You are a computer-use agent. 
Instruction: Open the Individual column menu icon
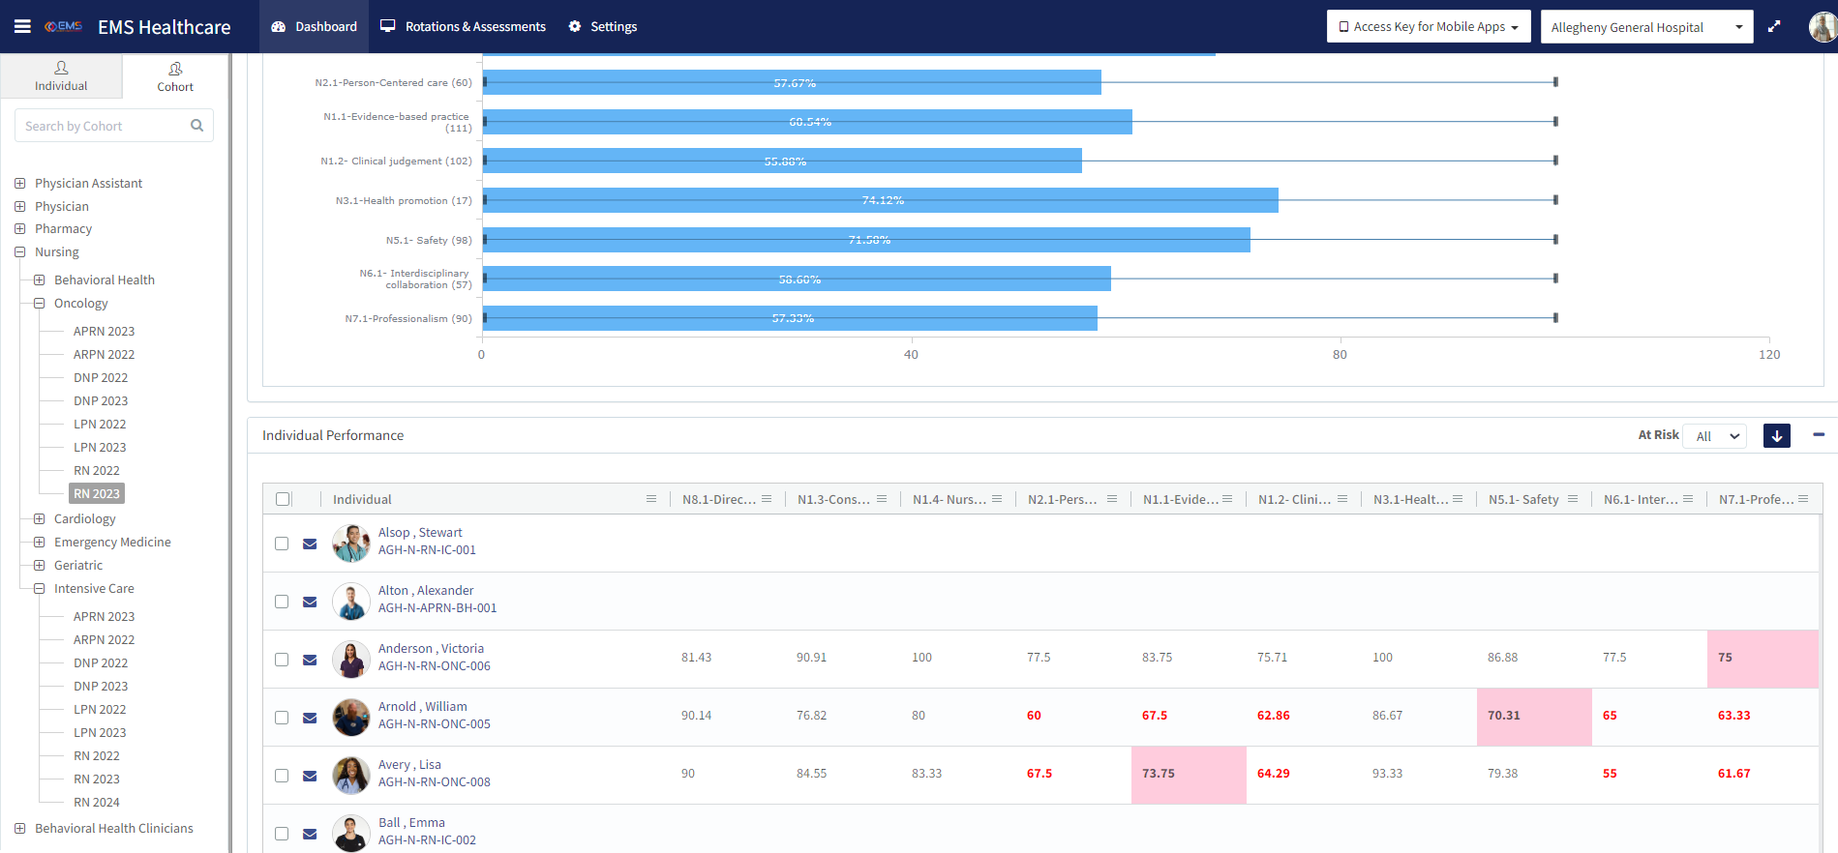point(651,499)
